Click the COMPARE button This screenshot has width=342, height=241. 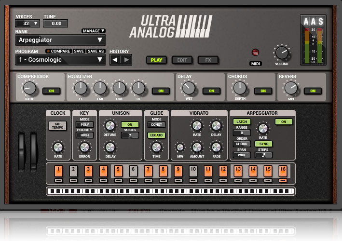pyautogui.click(x=58, y=51)
